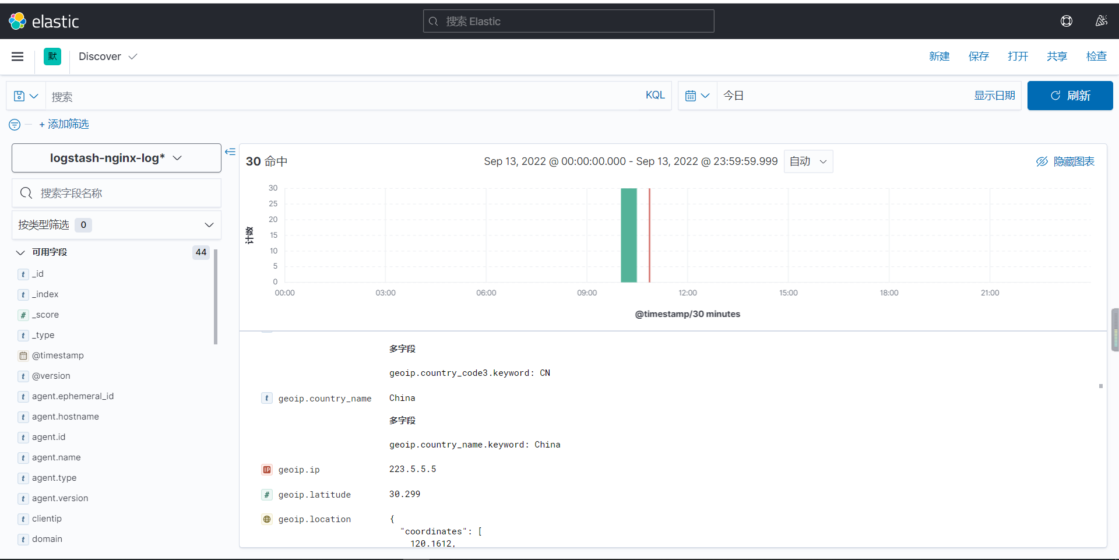Click 打开 in the top menu

coord(1018,57)
